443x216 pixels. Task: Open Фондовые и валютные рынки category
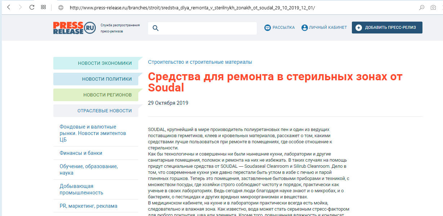click(93, 133)
